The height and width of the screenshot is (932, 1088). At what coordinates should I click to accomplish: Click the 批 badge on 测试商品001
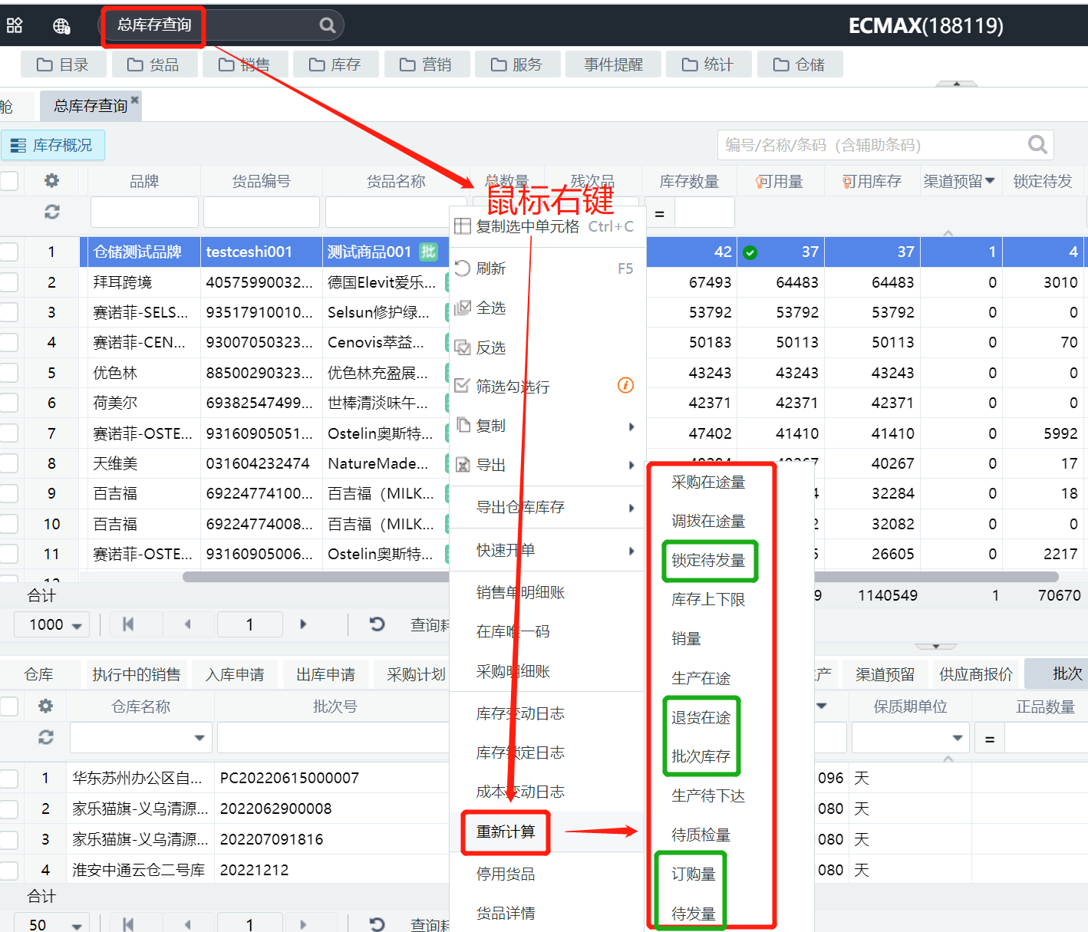(428, 252)
